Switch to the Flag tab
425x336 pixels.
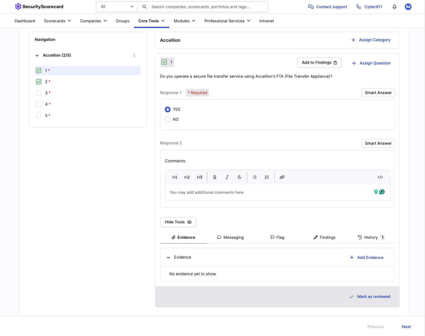coord(277,238)
